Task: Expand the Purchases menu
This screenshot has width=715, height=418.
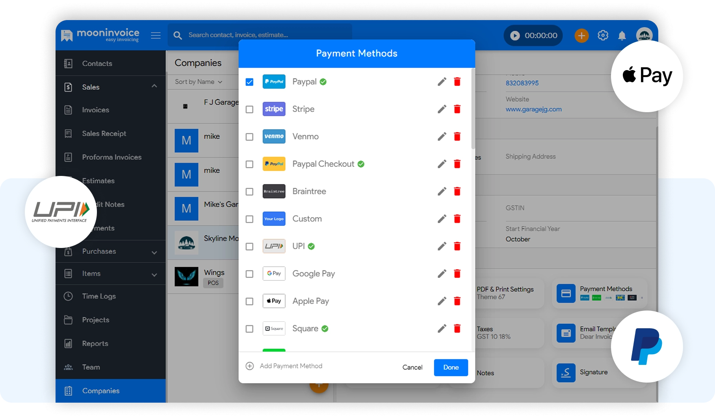Action: tap(154, 252)
